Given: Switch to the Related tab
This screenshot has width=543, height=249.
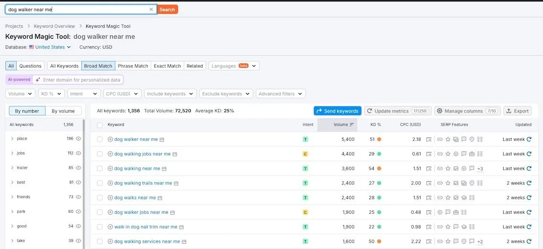Looking at the screenshot, I should pos(195,66).
